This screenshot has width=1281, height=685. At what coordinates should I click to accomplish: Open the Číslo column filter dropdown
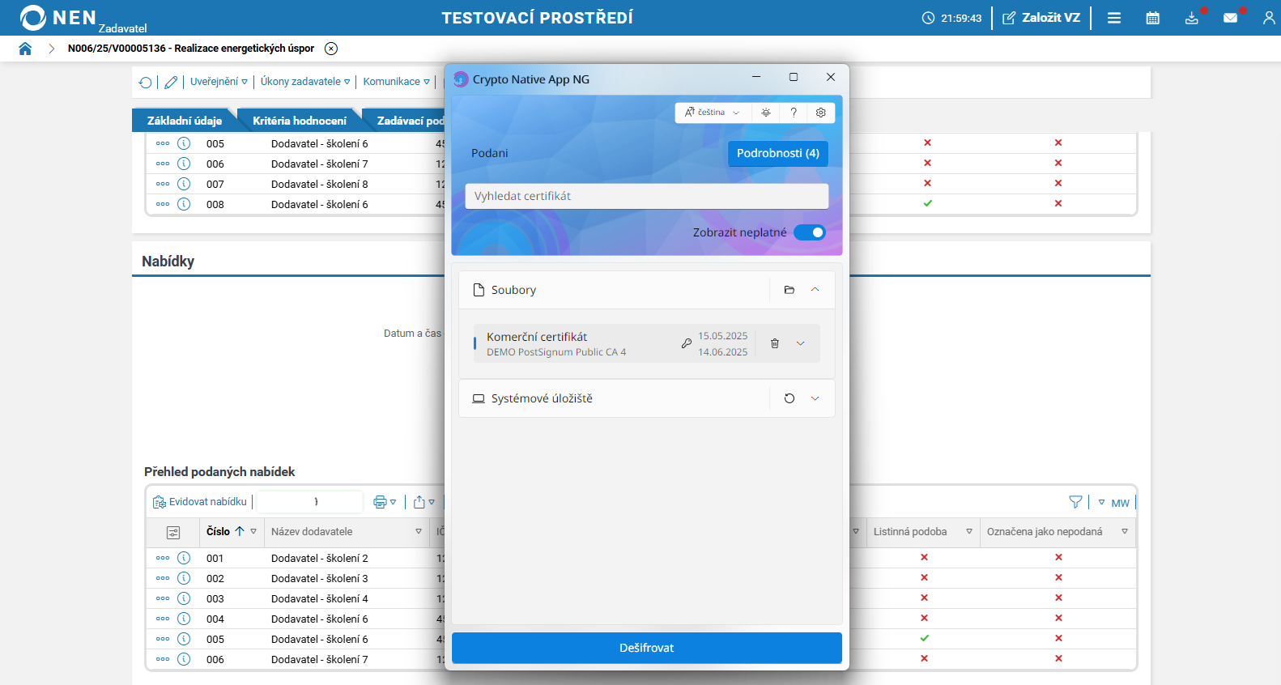click(x=253, y=531)
